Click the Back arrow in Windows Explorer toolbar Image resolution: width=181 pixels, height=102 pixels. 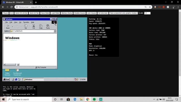tap(8, 27)
